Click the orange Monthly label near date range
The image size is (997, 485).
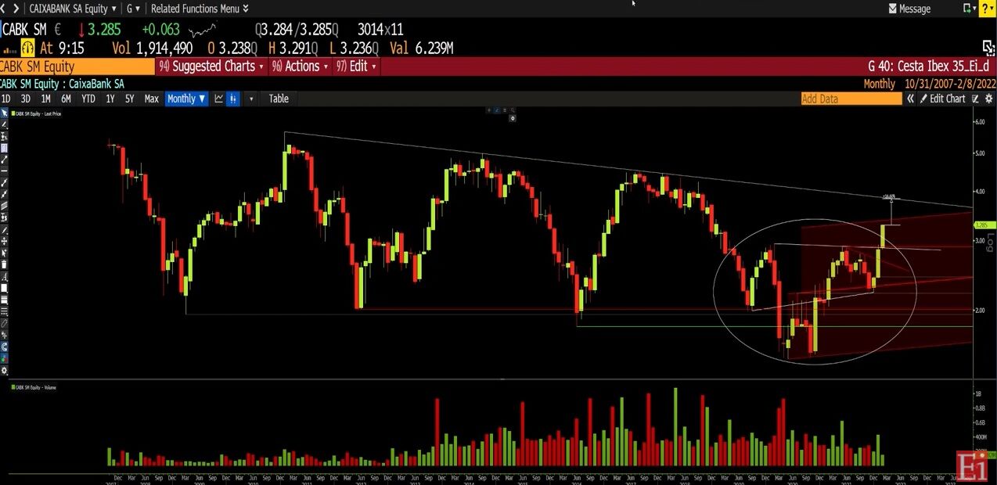pos(879,84)
